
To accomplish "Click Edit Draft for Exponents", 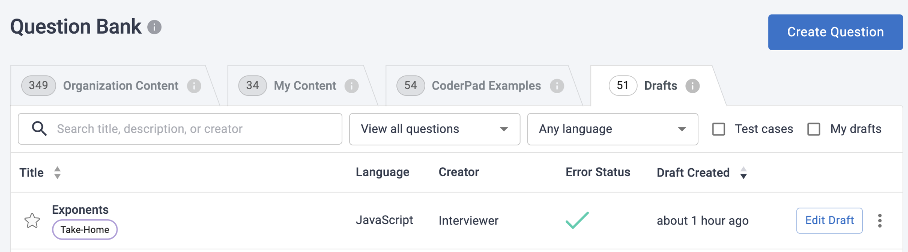I will click(x=829, y=220).
